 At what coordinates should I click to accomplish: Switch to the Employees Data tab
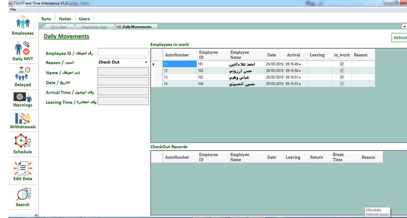[94, 27]
